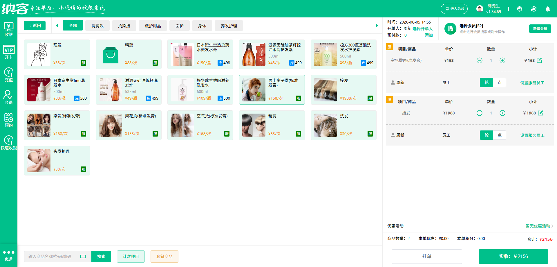Expand 暂无优惠活动 promotions chevron
The width and height of the screenshot is (557, 267).
tap(552, 226)
